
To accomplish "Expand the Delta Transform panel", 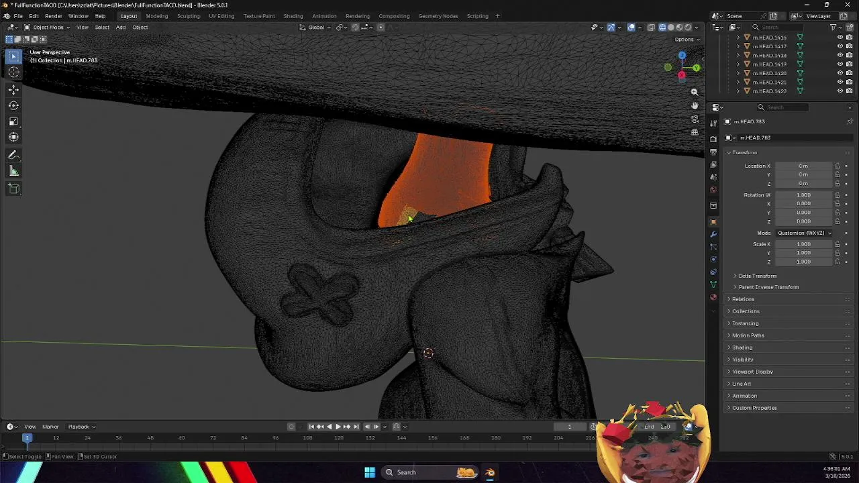I will [x=757, y=276].
